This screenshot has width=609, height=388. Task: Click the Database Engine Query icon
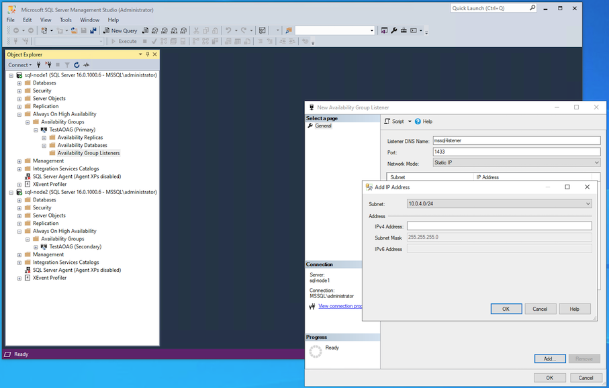[x=145, y=31]
